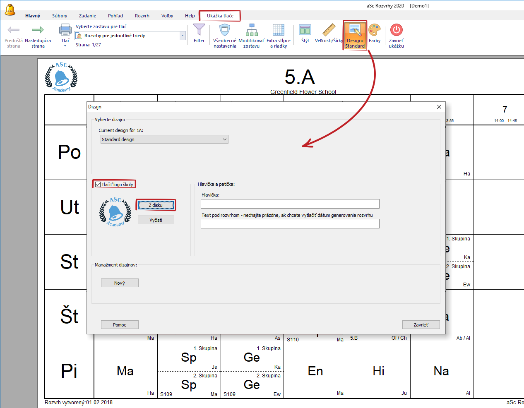Image resolution: width=524 pixels, height=408 pixels.
Task: Click Zavrieť ukážku power icon
Action: [396, 31]
